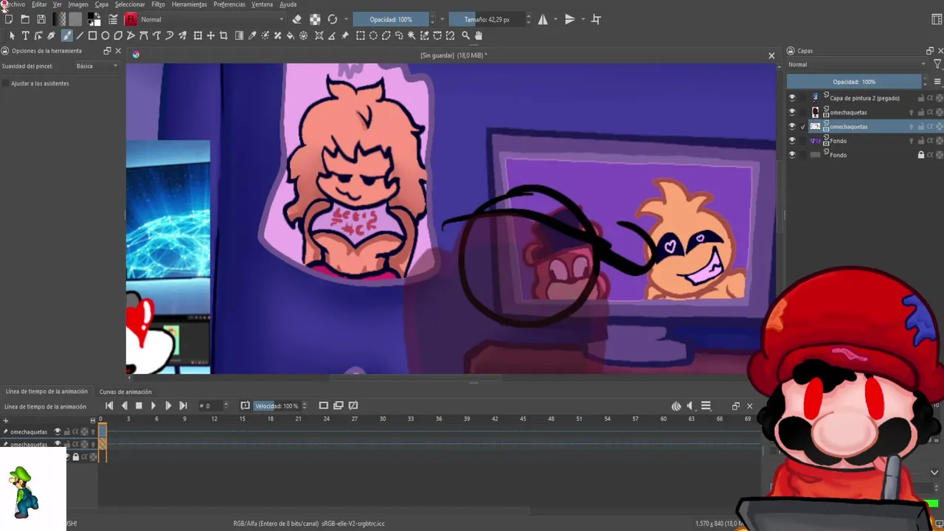Stop the animation playback
Image resolution: width=944 pixels, height=531 pixels.
(x=139, y=406)
